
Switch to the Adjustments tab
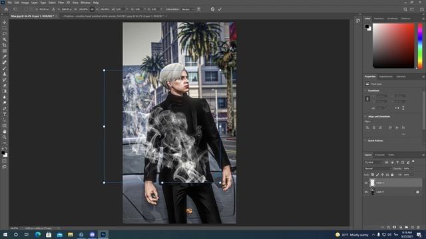coord(386,77)
